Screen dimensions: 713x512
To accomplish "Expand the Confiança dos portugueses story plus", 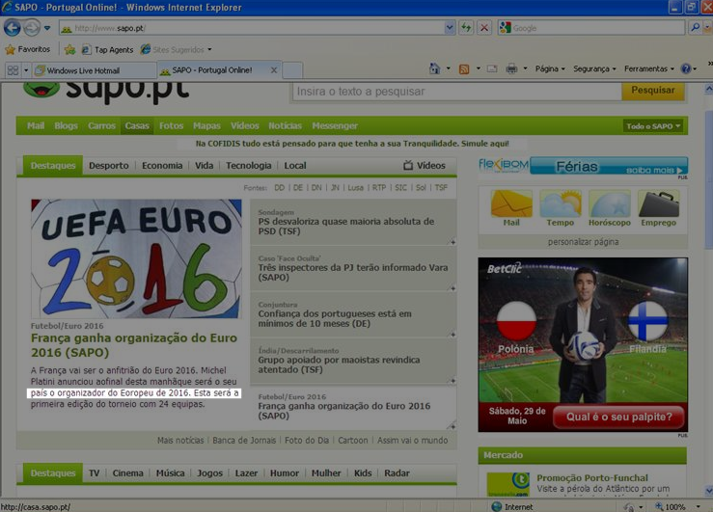I will tap(452, 335).
